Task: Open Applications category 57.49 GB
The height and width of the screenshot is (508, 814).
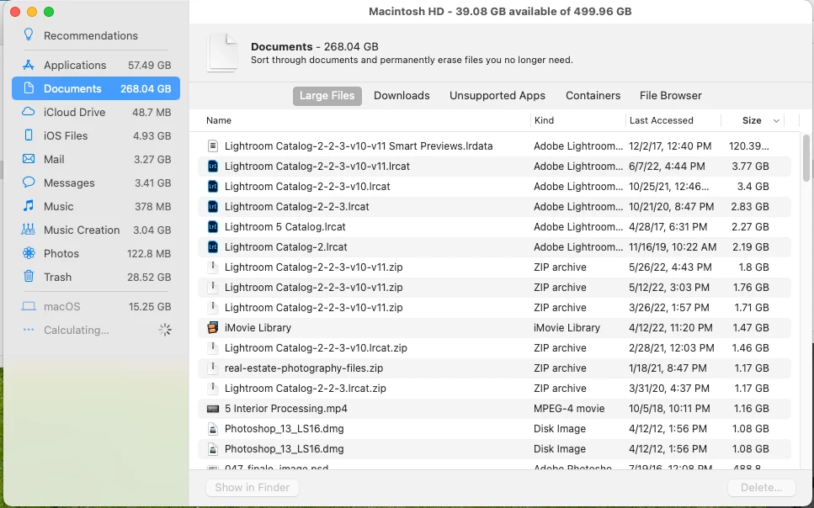Action: click(96, 65)
